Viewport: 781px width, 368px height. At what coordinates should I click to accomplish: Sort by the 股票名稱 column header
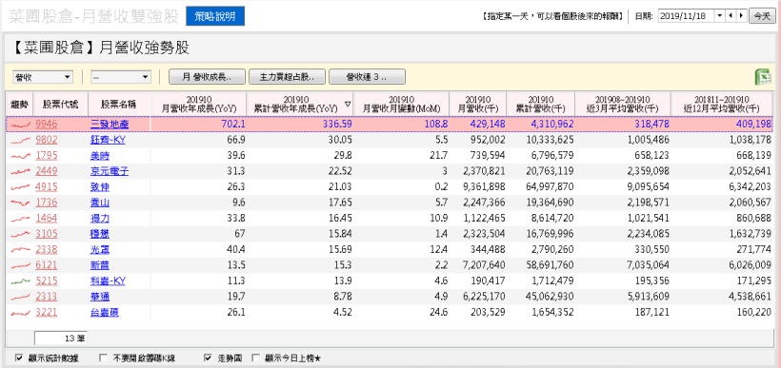click(x=120, y=104)
